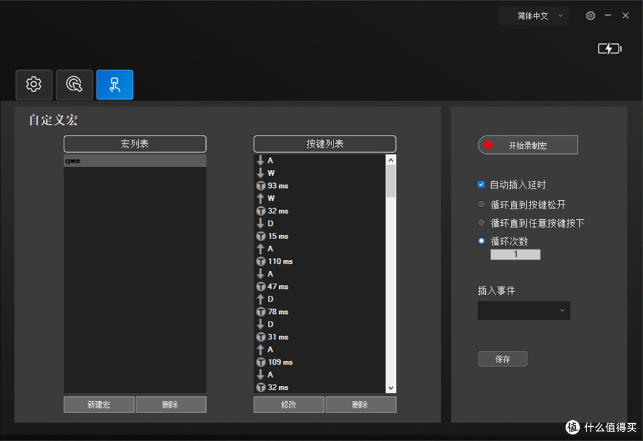The image size is (643, 441).
Task: Select the key up W row
Action: point(320,199)
